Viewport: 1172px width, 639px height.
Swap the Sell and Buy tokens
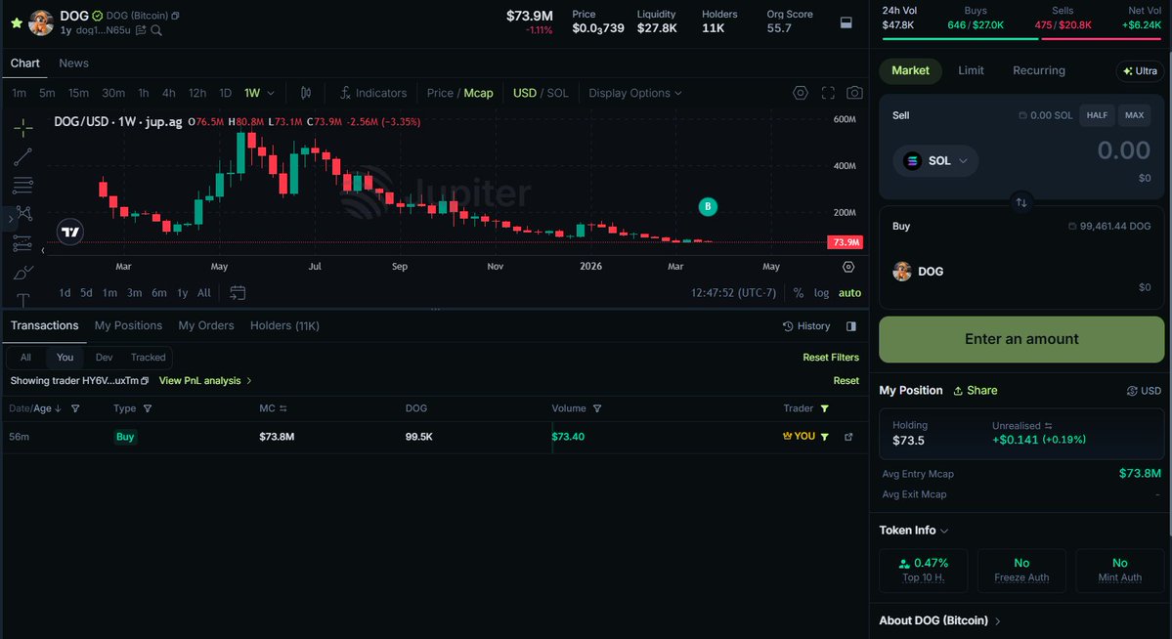point(1021,202)
